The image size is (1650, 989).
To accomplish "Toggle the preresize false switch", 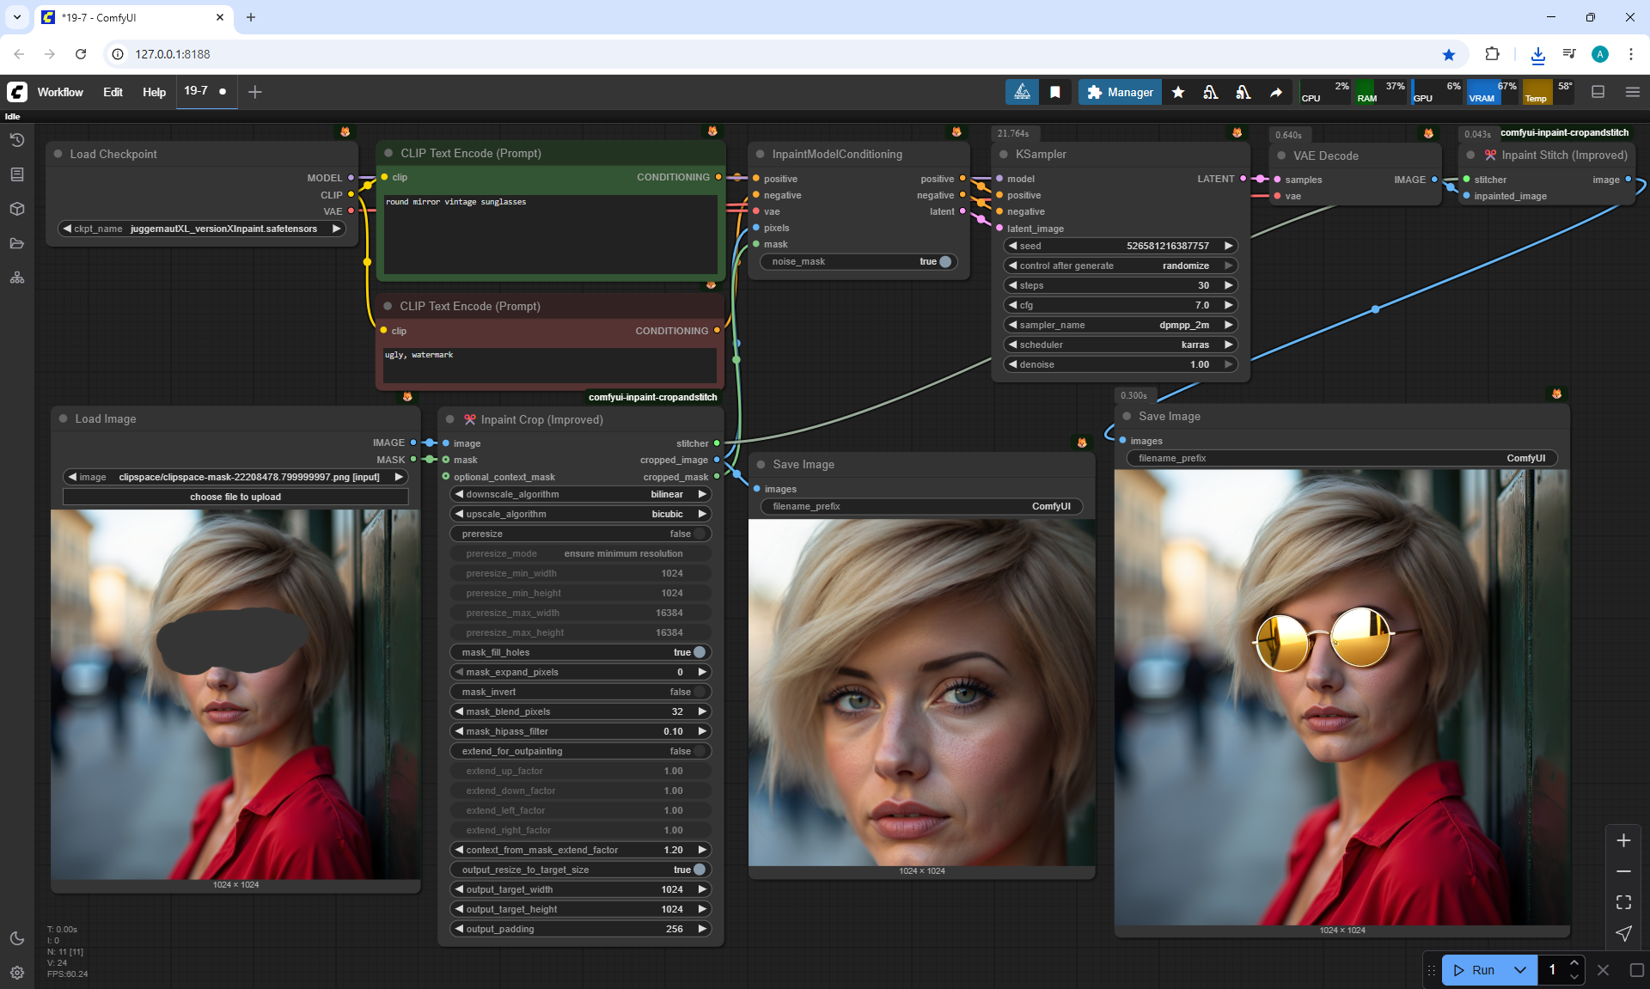I will coord(699,534).
